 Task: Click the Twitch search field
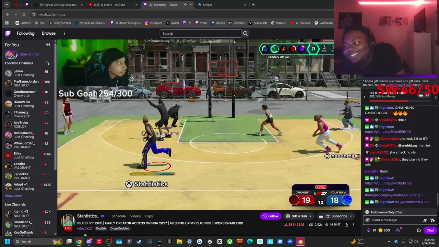(x=200, y=33)
